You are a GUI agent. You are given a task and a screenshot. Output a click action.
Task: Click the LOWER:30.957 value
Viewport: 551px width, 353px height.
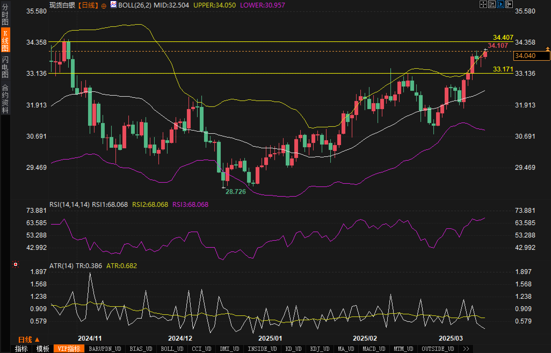click(x=262, y=5)
